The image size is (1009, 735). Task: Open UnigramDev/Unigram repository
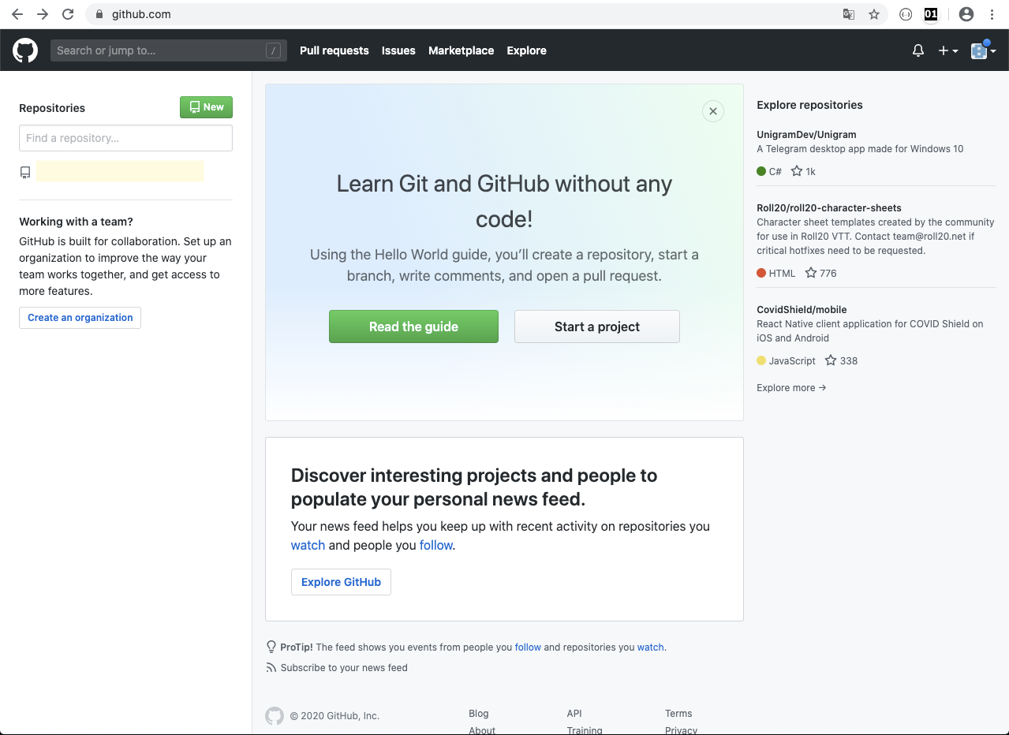pos(806,135)
